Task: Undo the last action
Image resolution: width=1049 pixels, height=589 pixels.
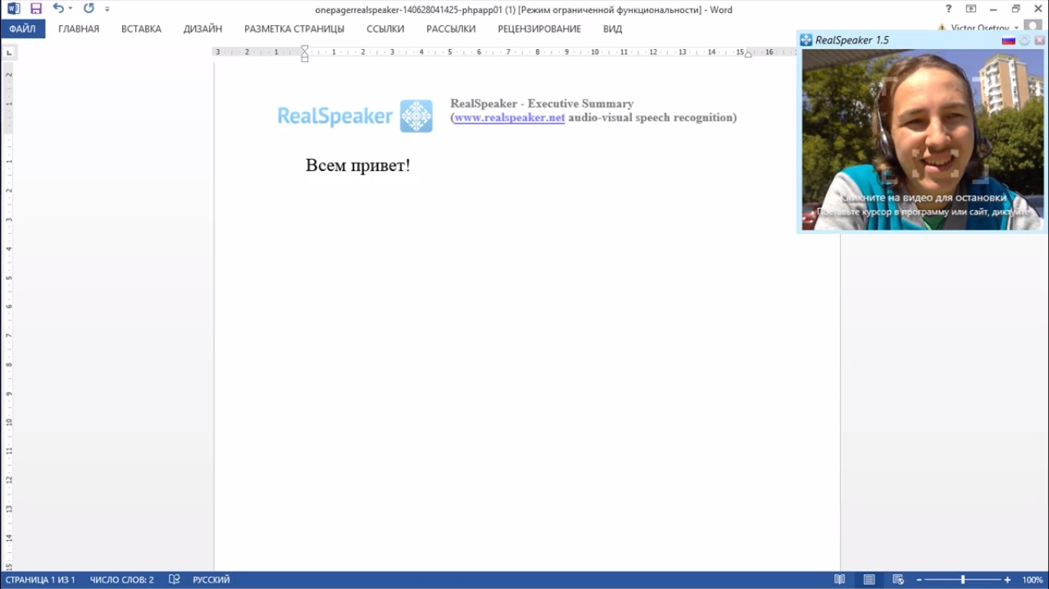Action: [x=58, y=8]
